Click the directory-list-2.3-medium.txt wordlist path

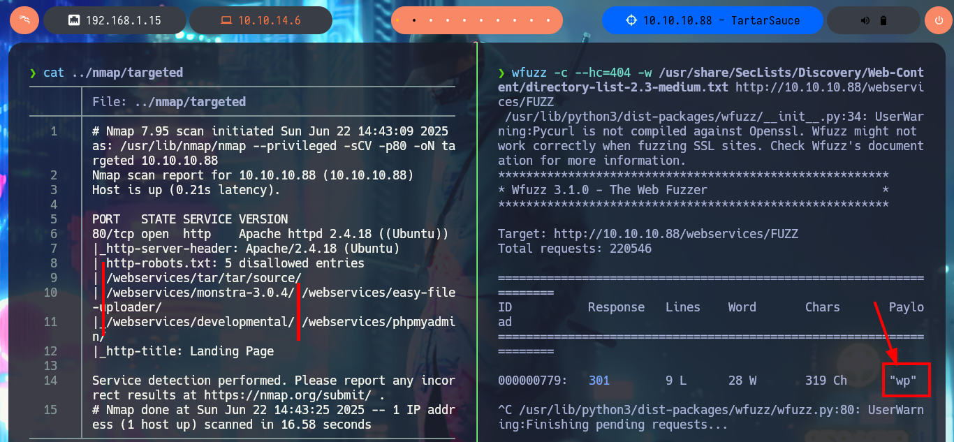[711, 80]
